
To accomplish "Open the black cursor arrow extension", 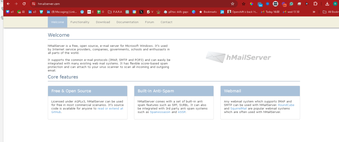I will coord(307,4).
